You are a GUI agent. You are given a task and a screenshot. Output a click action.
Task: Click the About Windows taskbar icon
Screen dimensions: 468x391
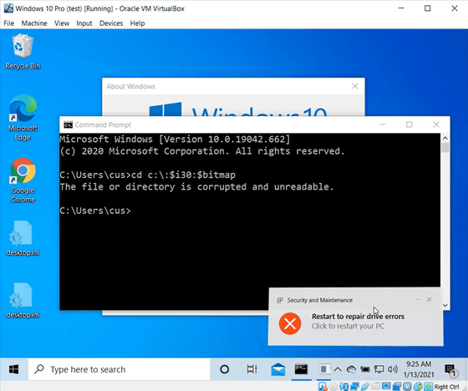(x=324, y=369)
